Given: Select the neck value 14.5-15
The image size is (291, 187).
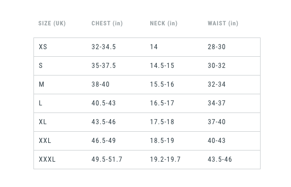Looking at the screenshot, I should click(x=162, y=65).
